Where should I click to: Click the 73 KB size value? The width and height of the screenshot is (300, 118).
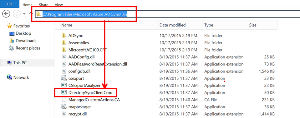tap(269, 64)
